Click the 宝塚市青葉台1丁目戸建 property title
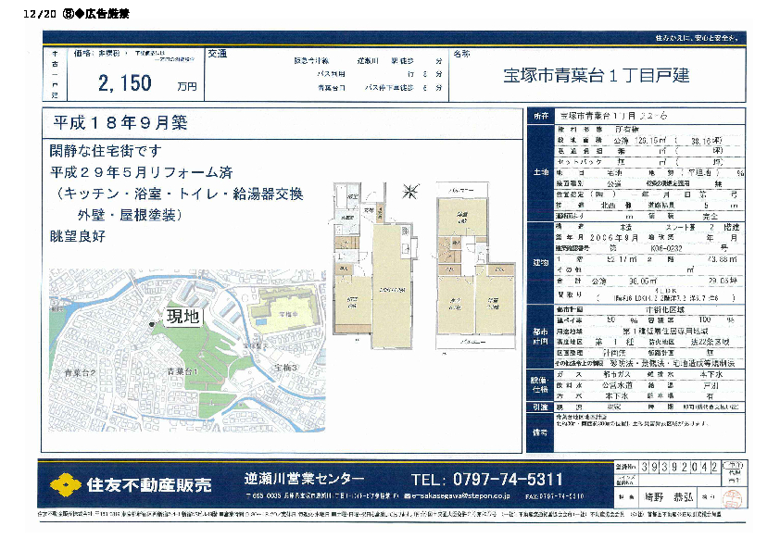The image size is (780, 551). (x=597, y=76)
